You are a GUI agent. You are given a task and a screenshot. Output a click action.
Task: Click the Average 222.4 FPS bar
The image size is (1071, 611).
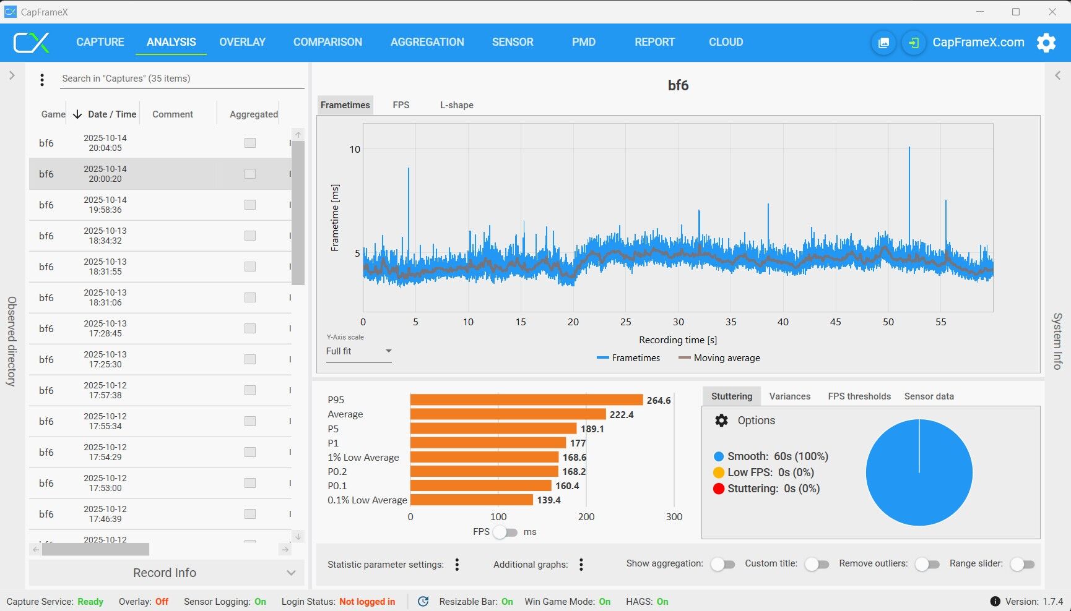[x=508, y=414]
